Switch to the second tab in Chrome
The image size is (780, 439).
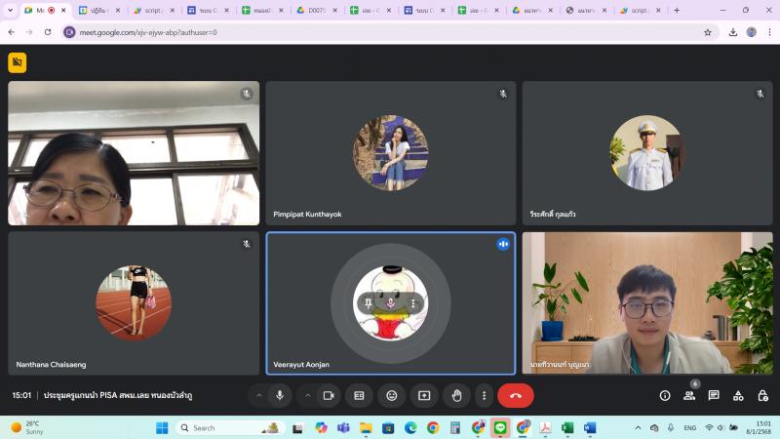click(x=99, y=10)
